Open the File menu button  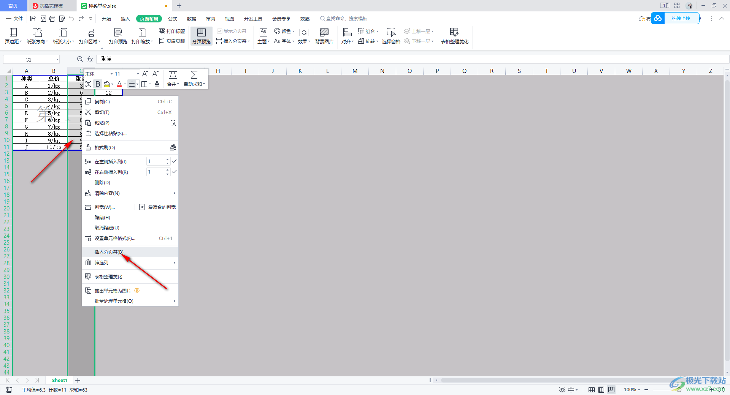15,19
